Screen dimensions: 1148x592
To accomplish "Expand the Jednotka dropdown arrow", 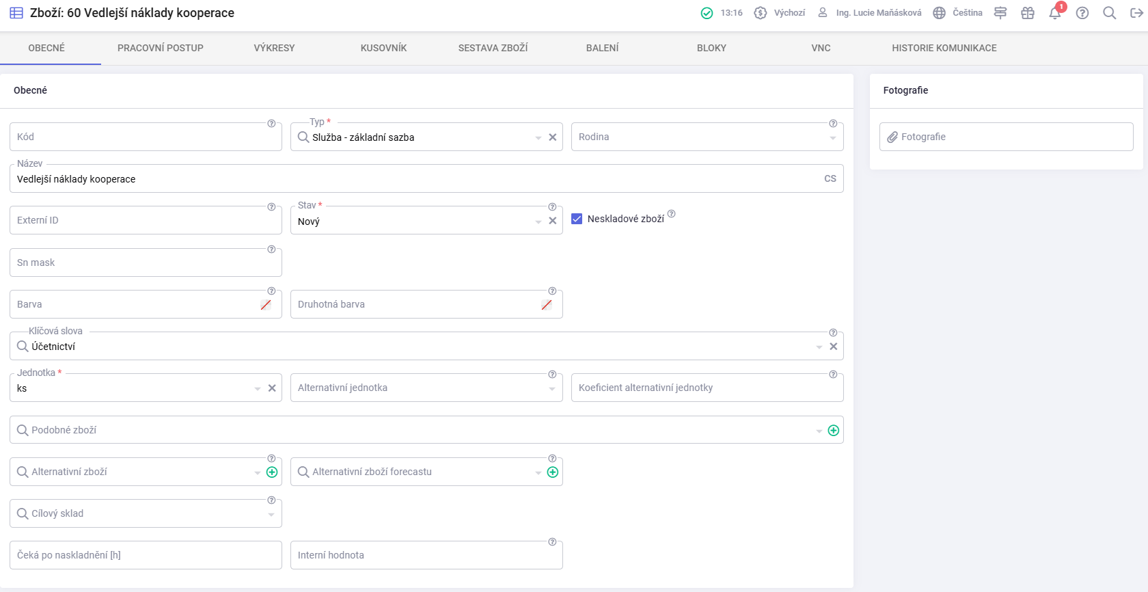I will click(x=258, y=388).
